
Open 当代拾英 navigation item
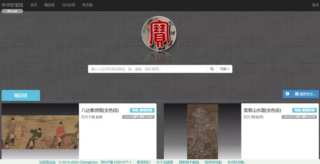[x=68, y=5]
